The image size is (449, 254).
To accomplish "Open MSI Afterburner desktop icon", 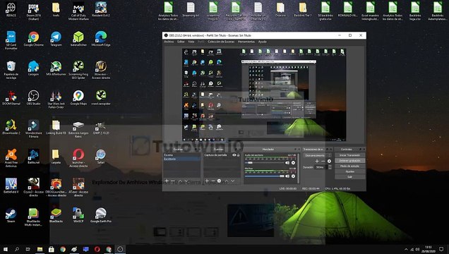I will click(56, 68).
